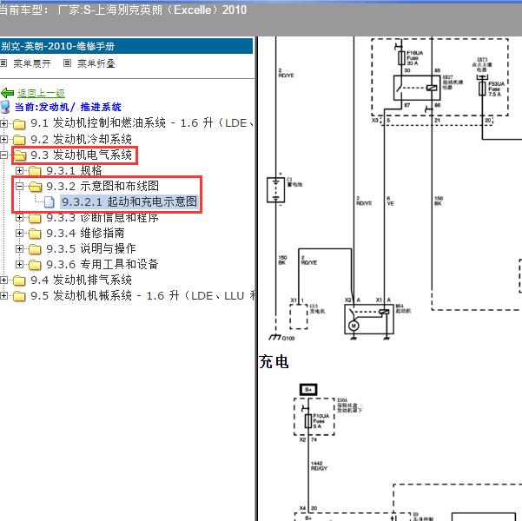Expand the 9.3.6 专用工具和设备 node
This screenshot has width=522, height=521.
(x=19, y=264)
